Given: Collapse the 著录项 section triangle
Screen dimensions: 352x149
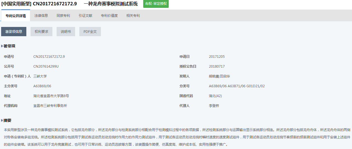Looking at the screenshot, I should coord(2,46).
